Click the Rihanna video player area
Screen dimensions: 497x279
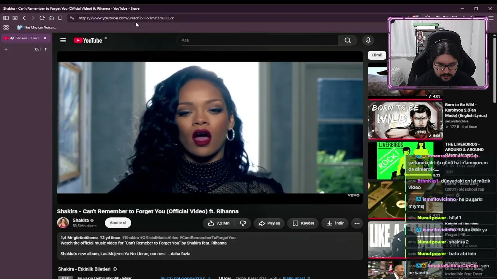coord(210,127)
